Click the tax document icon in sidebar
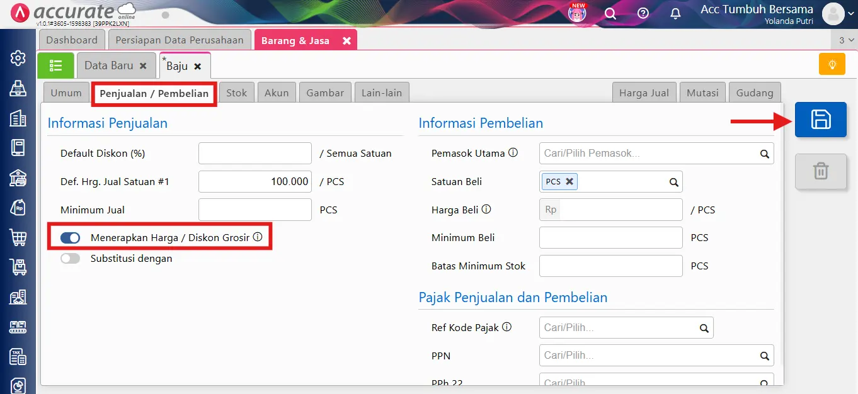 click(17, 356)
